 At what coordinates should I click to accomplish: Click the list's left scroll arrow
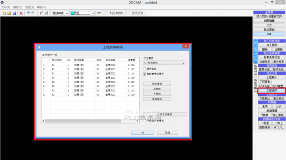(x=43, y=121)
